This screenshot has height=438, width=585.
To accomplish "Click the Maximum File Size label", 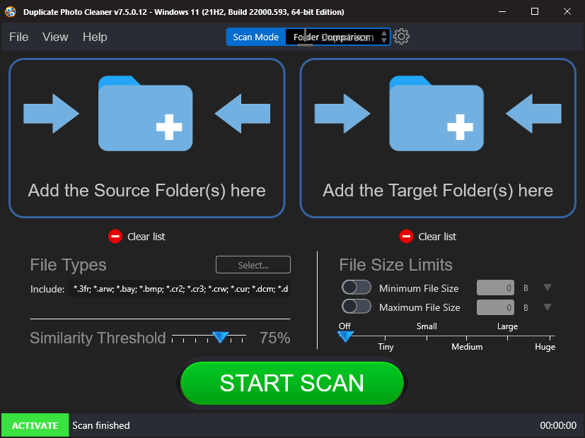I will click(x=419, y=307).
